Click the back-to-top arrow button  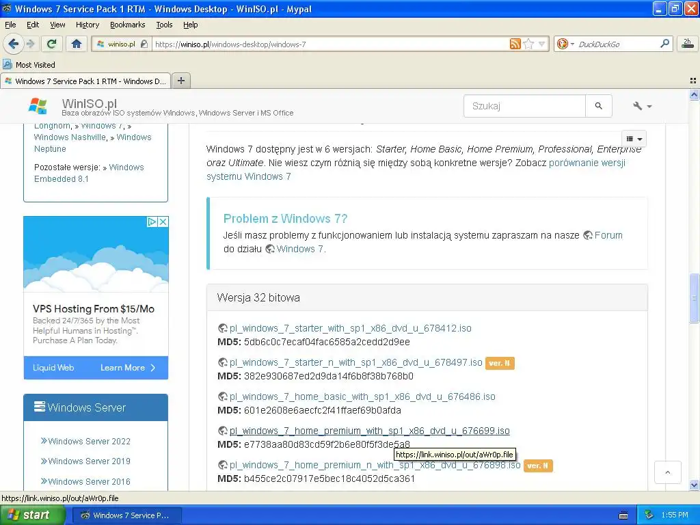click(x=667, y=472)
